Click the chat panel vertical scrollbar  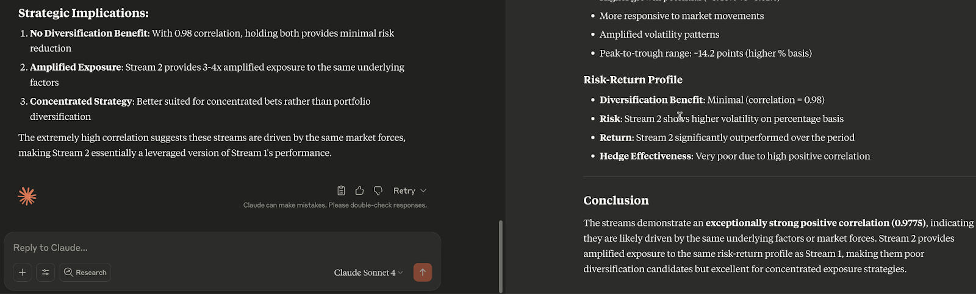click(501, 256)
